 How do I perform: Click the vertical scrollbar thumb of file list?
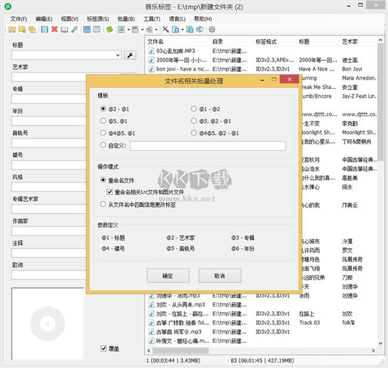381,102
